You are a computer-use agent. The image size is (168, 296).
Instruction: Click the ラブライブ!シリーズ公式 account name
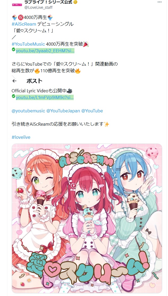[48, 2]
